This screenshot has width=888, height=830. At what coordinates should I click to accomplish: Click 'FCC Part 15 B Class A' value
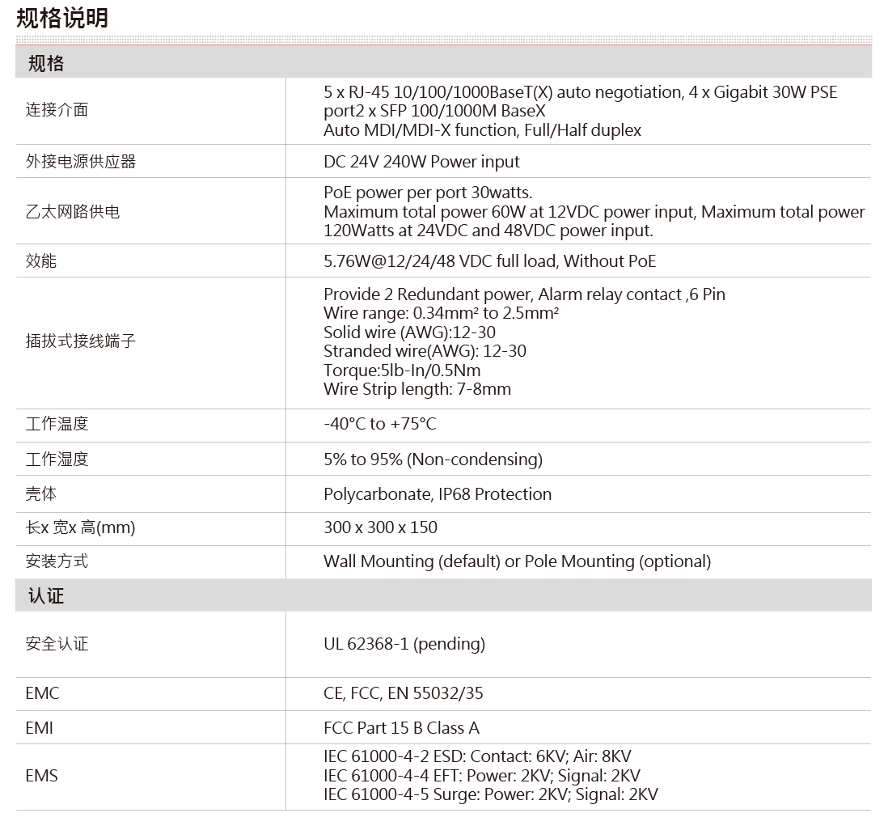coord(401,728)
